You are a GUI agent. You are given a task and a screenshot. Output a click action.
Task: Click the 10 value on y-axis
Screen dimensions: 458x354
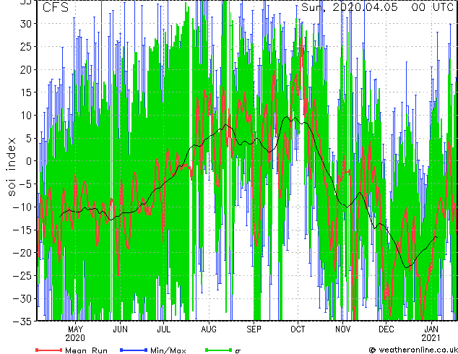point(26,116)
